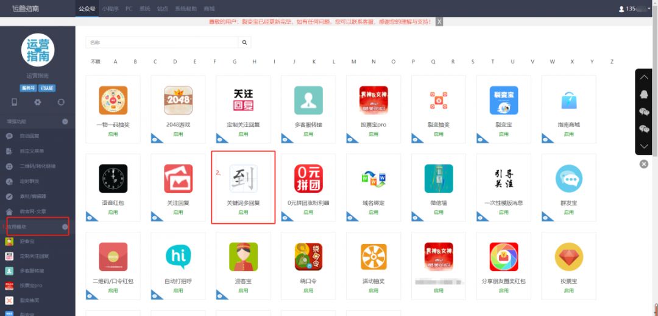Open the 群发宝 chat bubble icon

tap(569, 179)
